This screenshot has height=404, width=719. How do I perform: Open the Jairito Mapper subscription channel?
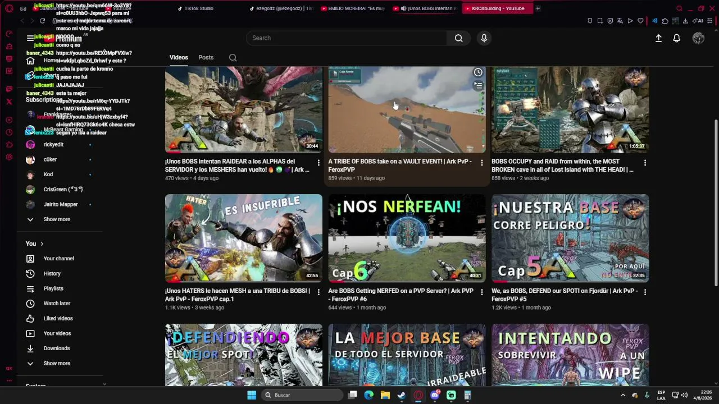tap(60, 205)
